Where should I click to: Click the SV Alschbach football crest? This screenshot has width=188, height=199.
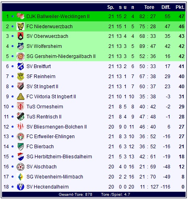[x=20, y=167]
